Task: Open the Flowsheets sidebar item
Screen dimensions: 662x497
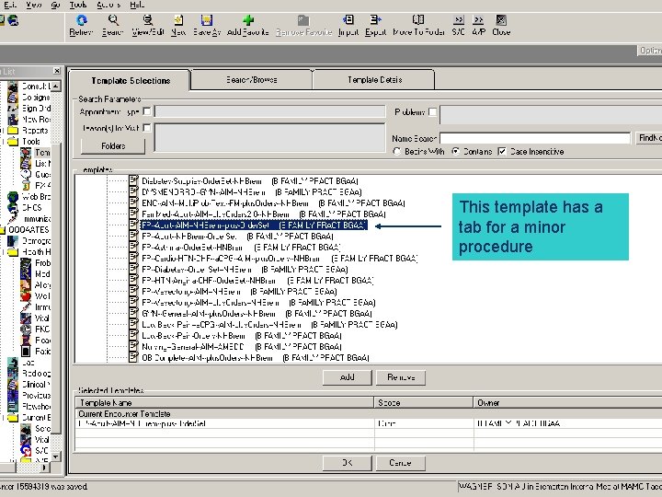Action: click(29, 406)
